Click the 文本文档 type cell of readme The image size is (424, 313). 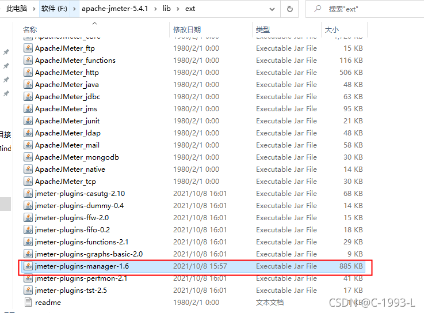270,303
